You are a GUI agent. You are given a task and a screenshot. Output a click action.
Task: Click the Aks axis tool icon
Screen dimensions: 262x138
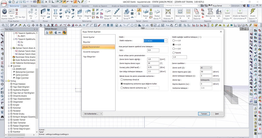click(31, 12)
